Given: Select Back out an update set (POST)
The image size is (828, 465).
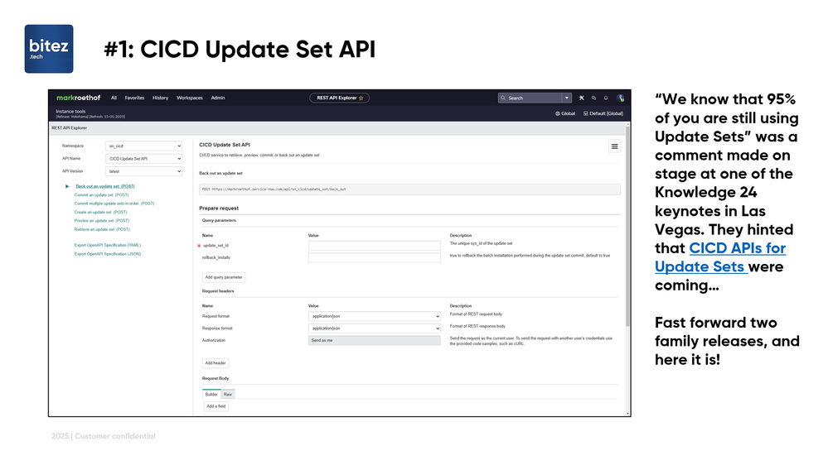Looking at the screenshot, I should 105,186.
